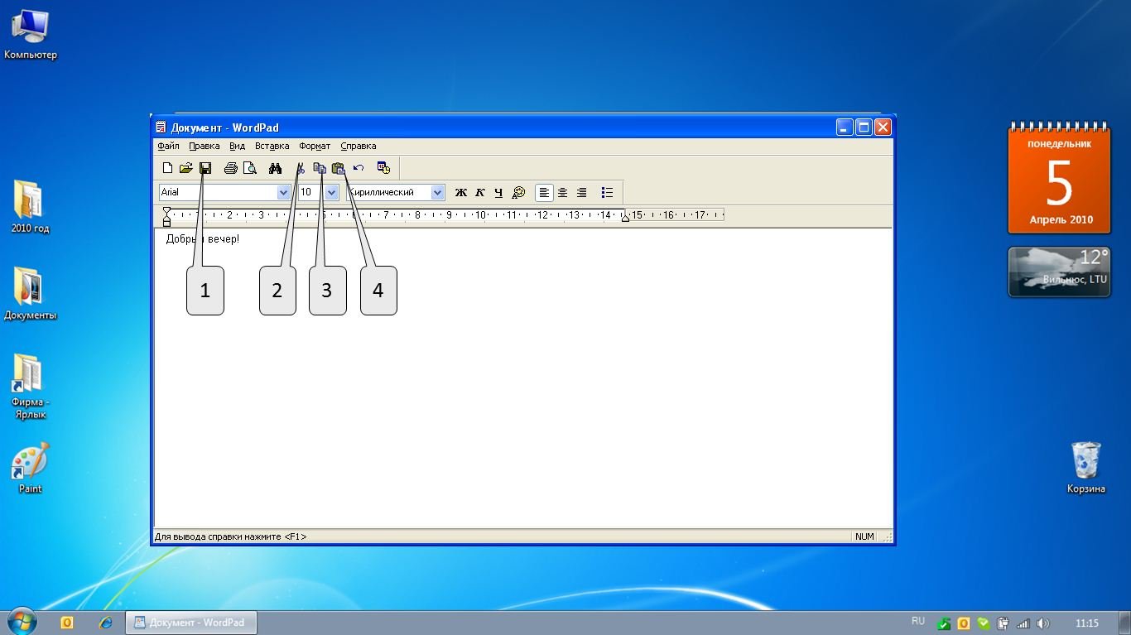Open the Windows Start menu

[22, 622]
